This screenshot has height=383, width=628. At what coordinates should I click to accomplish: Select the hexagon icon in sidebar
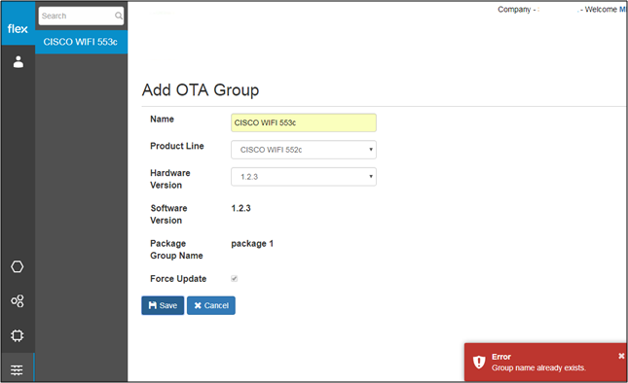(x=18, y=266)
